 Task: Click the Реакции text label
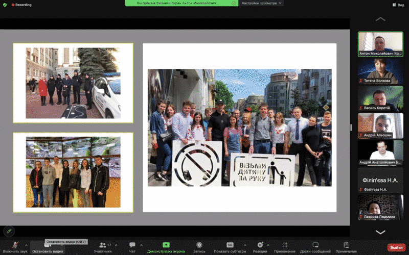260,251
